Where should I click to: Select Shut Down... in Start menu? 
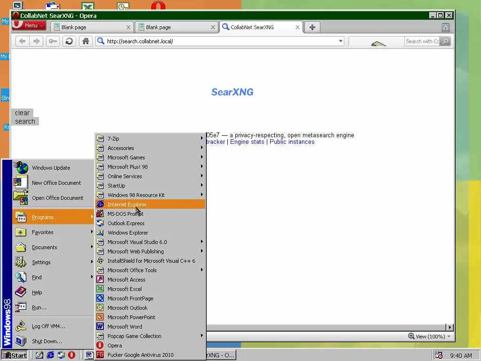coord(53,341)
